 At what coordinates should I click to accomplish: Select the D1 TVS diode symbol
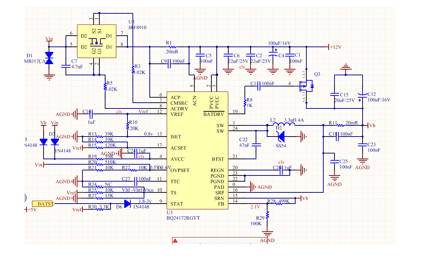[49, 58]
